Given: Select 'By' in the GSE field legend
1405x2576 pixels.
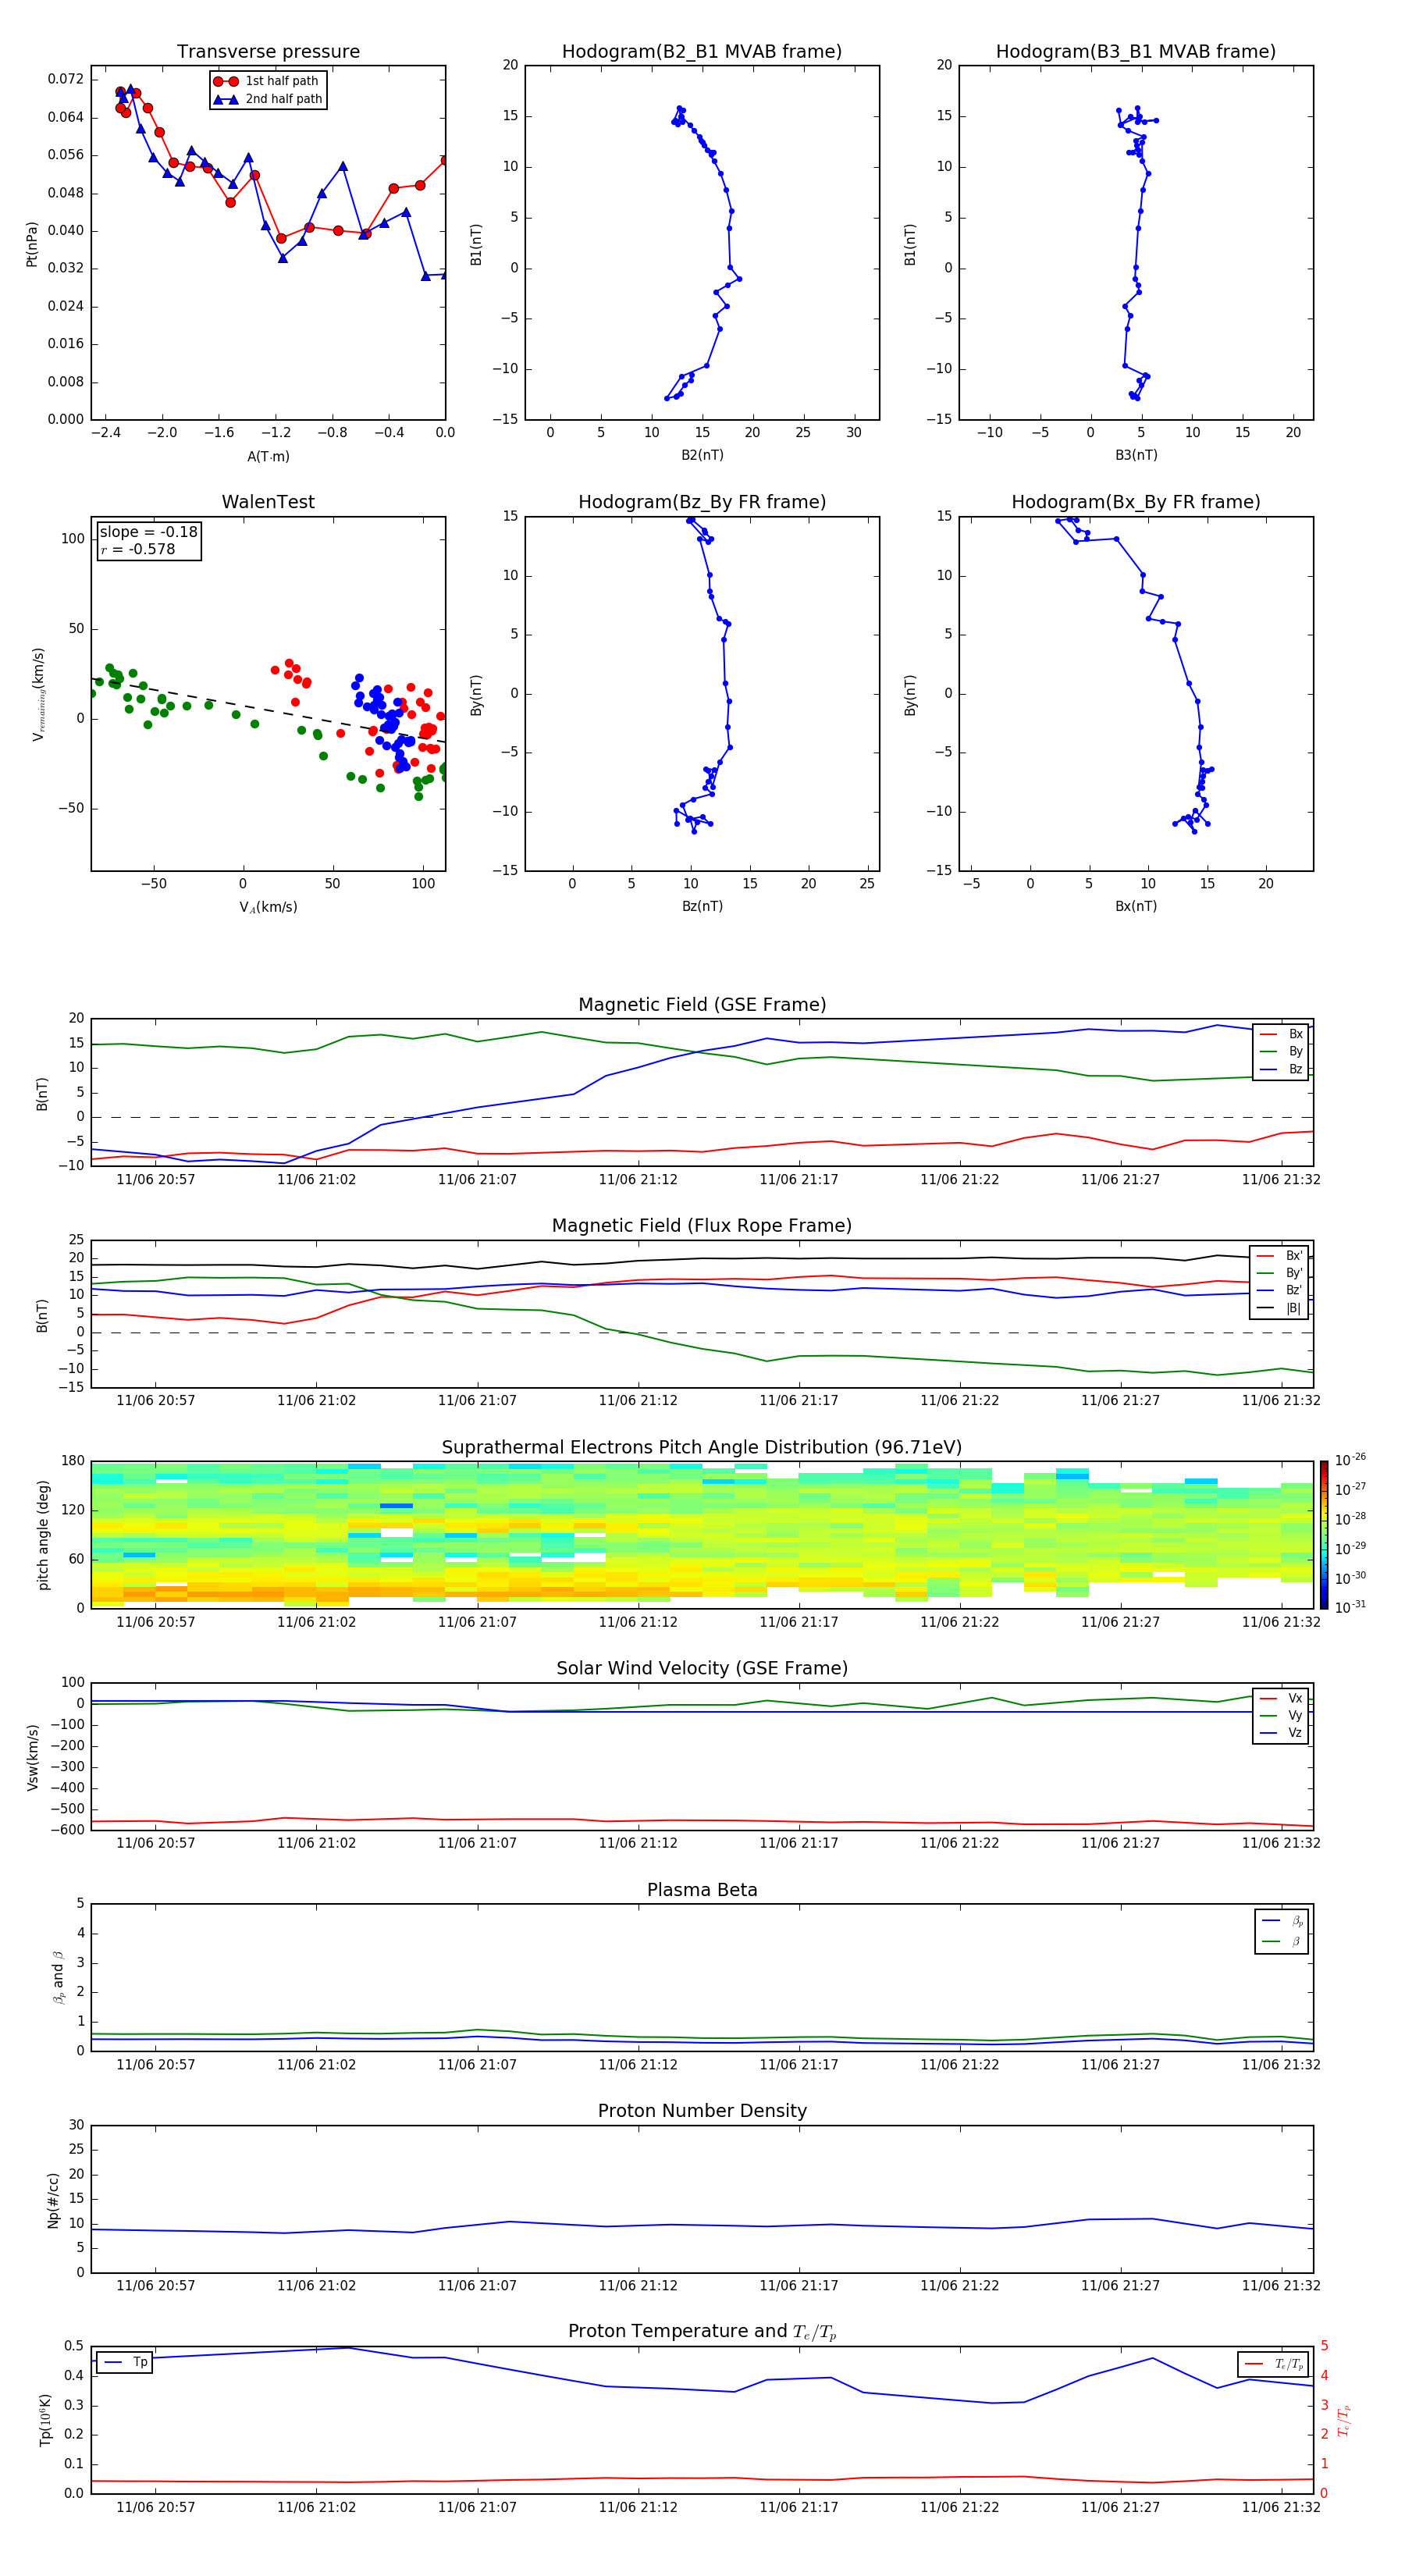Looking at the screenshot, I should [x=1281, y=1051].
